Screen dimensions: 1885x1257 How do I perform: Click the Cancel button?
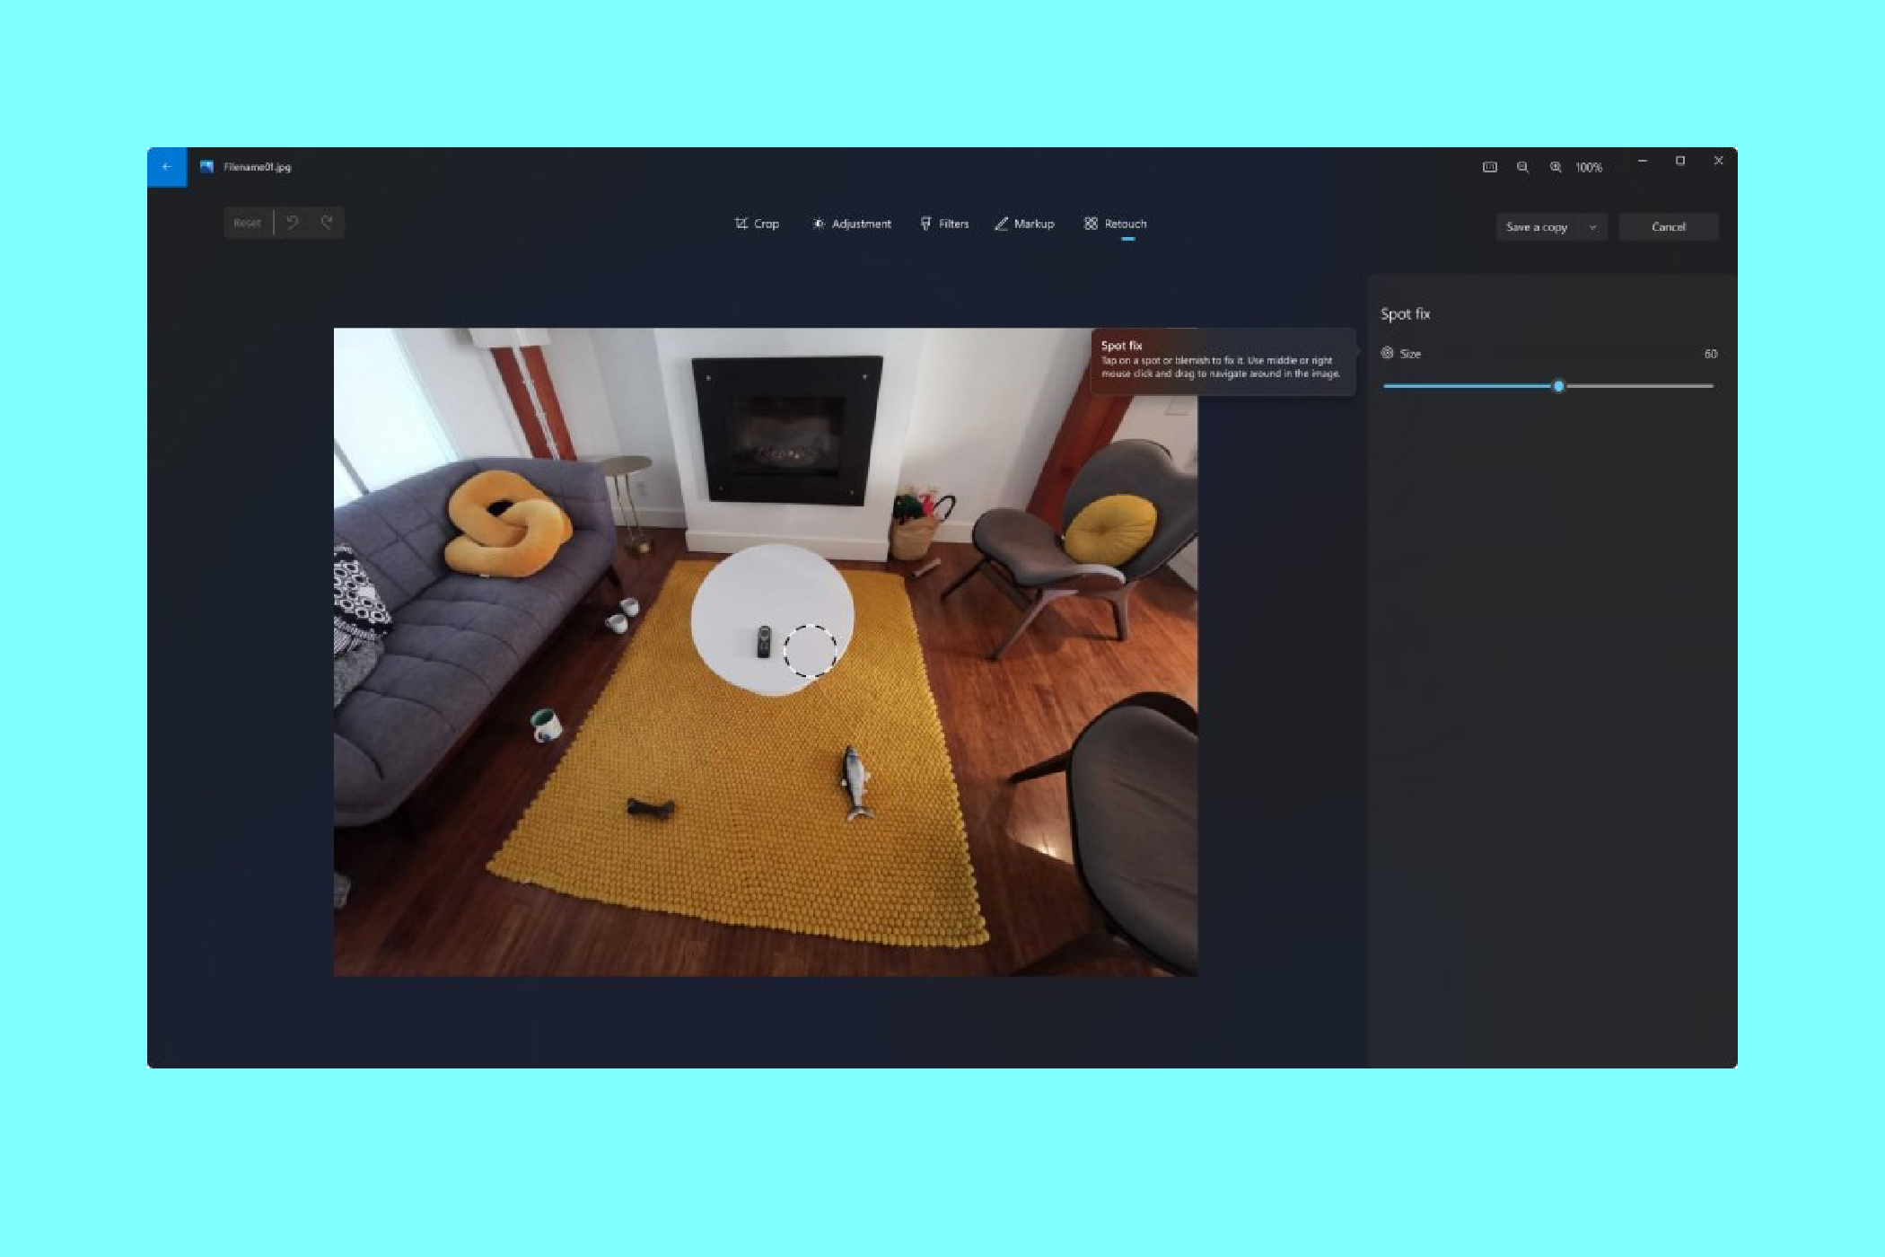(x=1668, y=226)
